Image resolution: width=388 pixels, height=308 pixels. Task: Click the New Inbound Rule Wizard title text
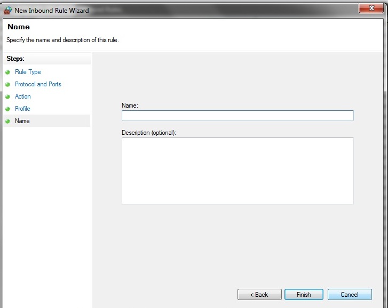point(52,11)
